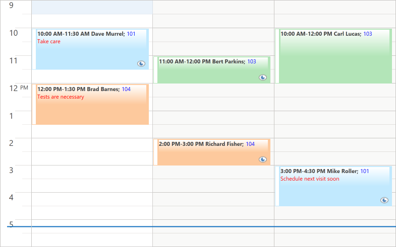The width and height of the screenshot is (396, 247).
Task: Select the Dave Murrel 10:00 AM appointment
Action: click(90, 49)
